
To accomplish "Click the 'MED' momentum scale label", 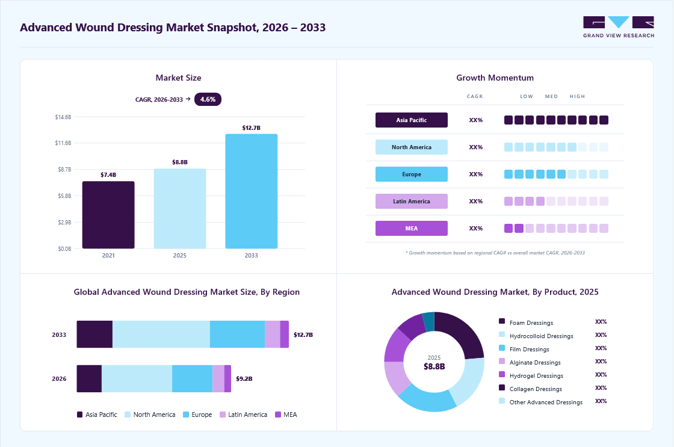I will coord(551,97).
